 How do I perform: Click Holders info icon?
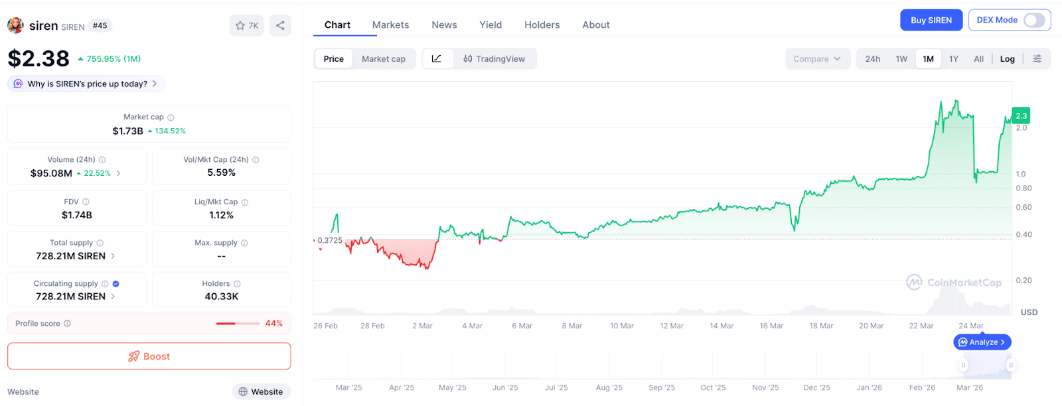coord(237,284)
